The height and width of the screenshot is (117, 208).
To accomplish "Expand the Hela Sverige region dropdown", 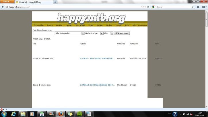I will [x=102, y=33].
